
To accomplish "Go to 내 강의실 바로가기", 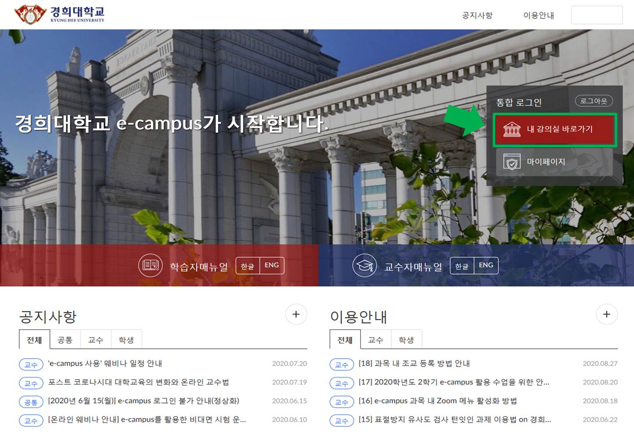I will [x=555, y=129].
